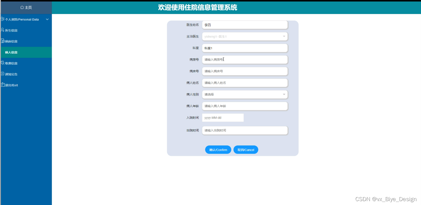The height and width of the screenshot is (205, 421).
Task: Click the 退出/Exit icon
Action: coord(2,85)
